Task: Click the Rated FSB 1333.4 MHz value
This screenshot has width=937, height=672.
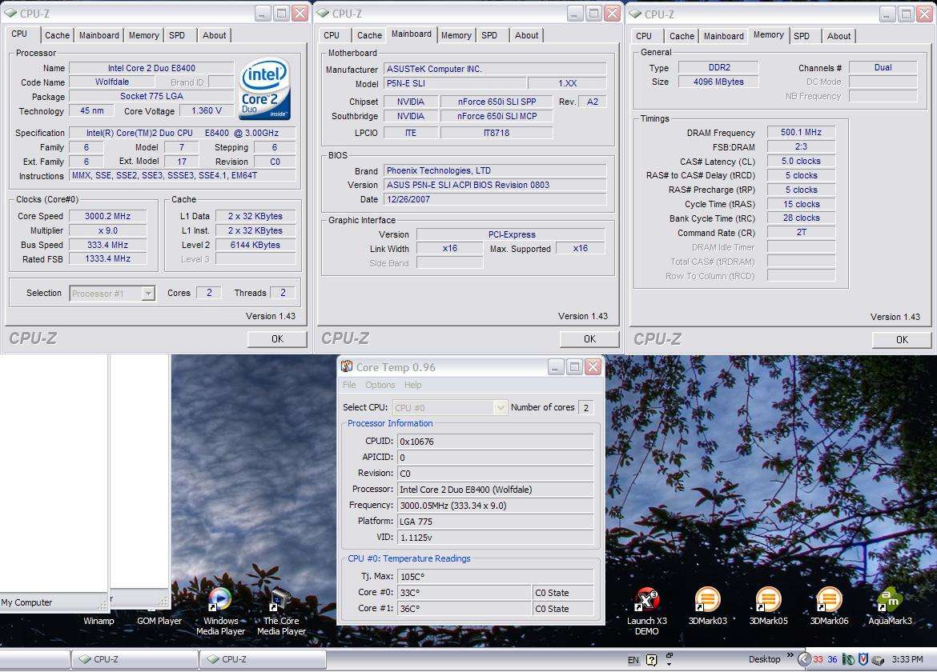Action: click(x=107, y=259)
